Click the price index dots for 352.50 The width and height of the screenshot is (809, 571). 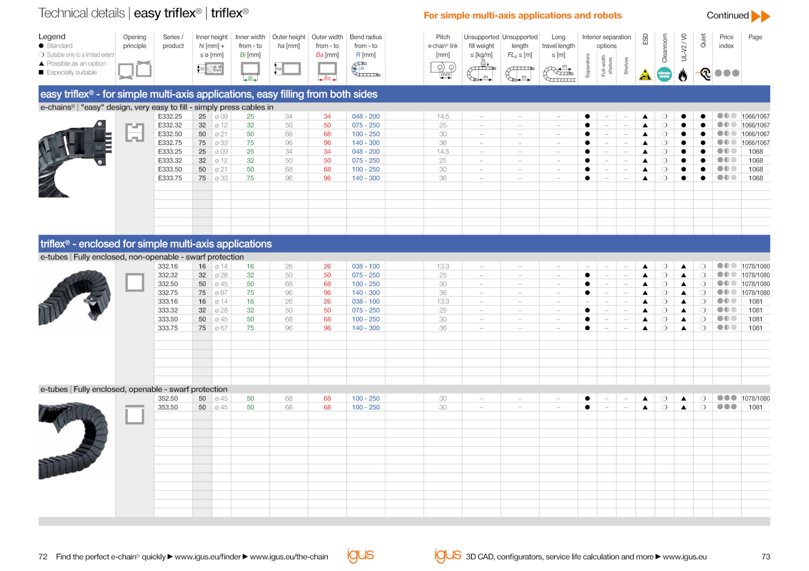(x=727, y=398)
